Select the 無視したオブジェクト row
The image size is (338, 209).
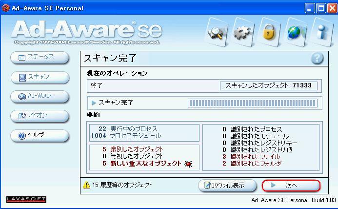[x=133, y=156]
